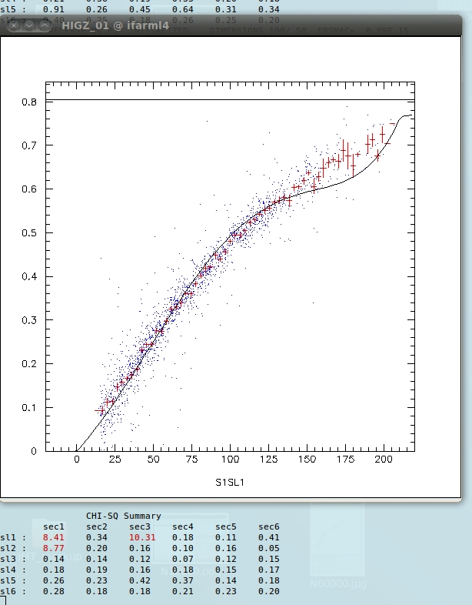The width and height of the screenshot is (472, 605).
Task: Click the 0 origin label on the x-axis
Action: [x=77, y=460]
